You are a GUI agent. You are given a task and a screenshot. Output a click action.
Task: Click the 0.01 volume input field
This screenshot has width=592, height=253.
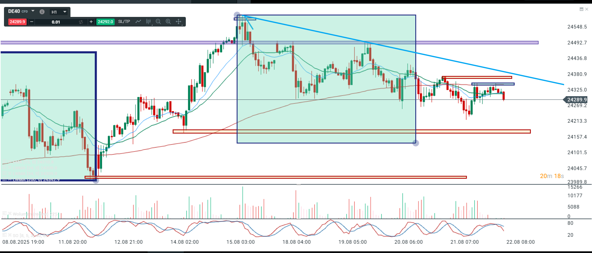tap(56, 22)
